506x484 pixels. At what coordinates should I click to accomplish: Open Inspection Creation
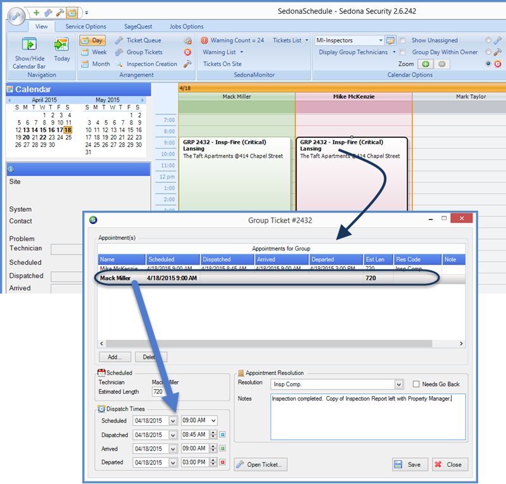(x=146, y=64)
